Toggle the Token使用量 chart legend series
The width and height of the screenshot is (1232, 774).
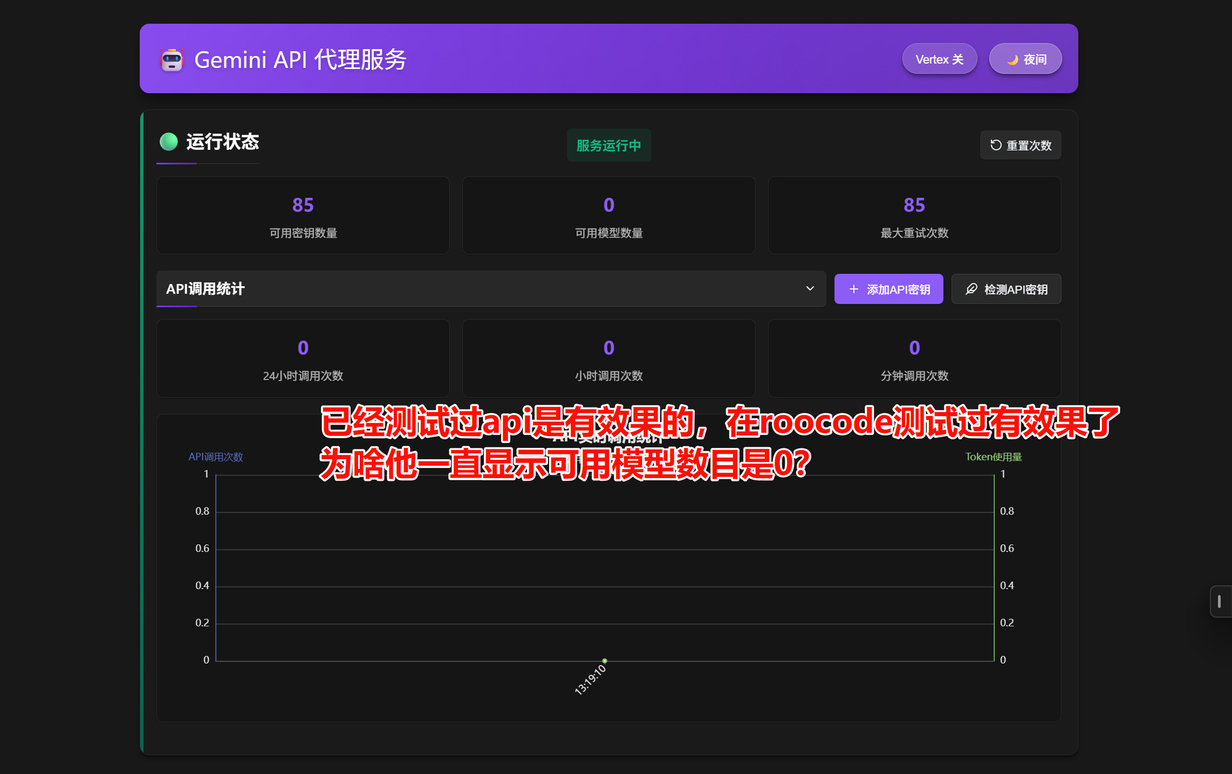(993, 457)
